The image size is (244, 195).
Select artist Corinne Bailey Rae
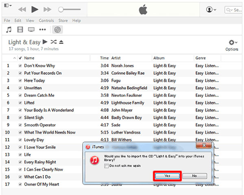tap(128, 73)
